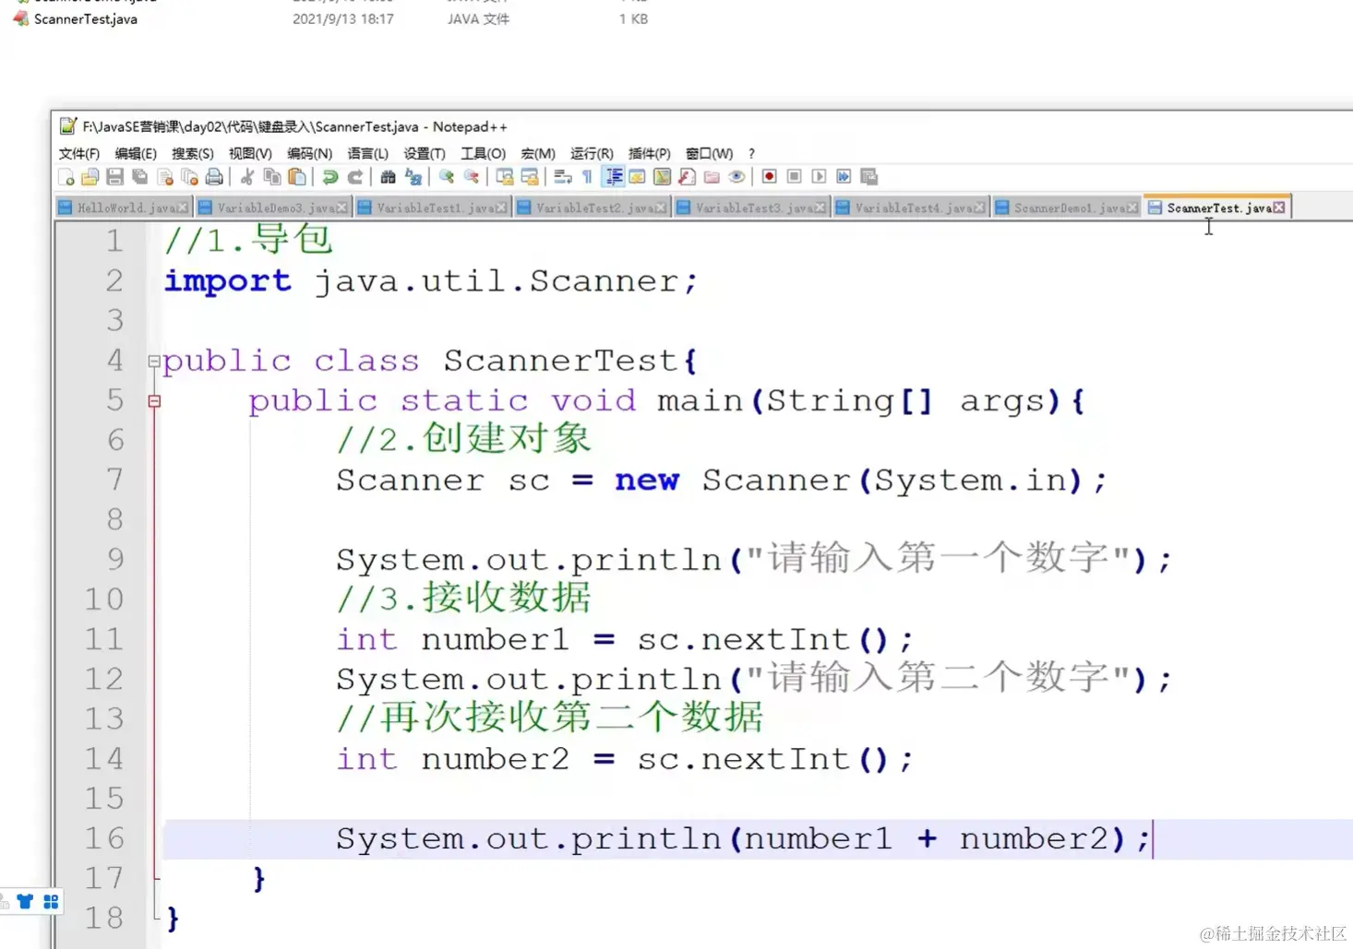The width and height of the screenshot is (1353, 949).
Task: Switch to the VariableTest1.java tab
Action: [x=435, y=208]
